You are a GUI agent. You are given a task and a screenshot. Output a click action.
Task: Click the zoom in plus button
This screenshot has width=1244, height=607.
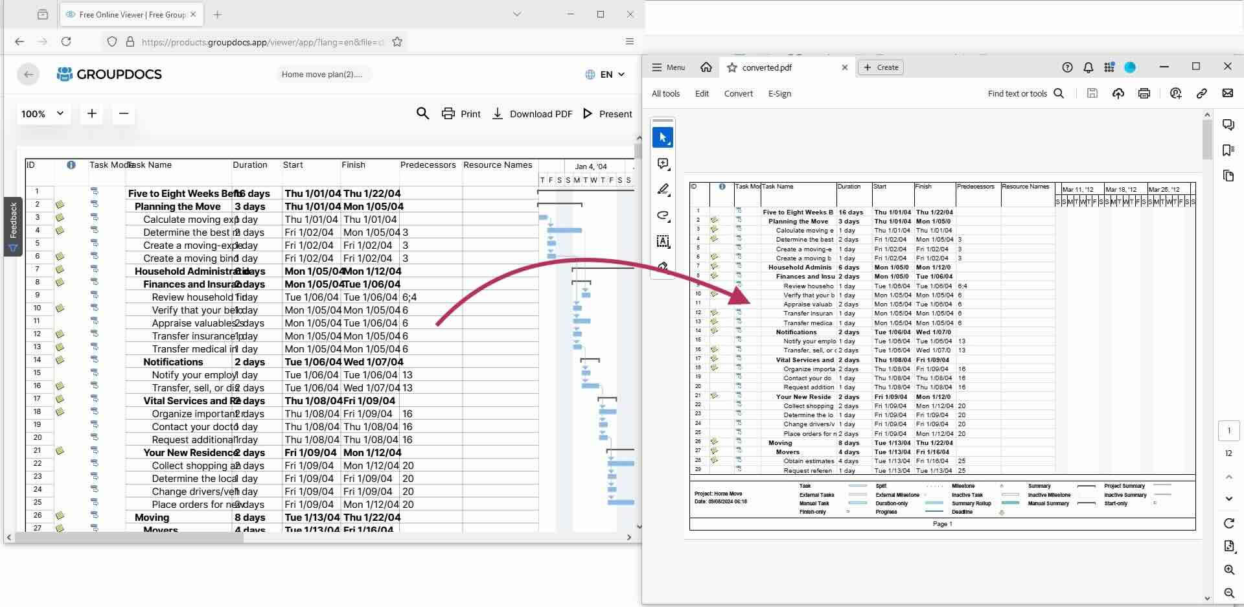point(92,113)
